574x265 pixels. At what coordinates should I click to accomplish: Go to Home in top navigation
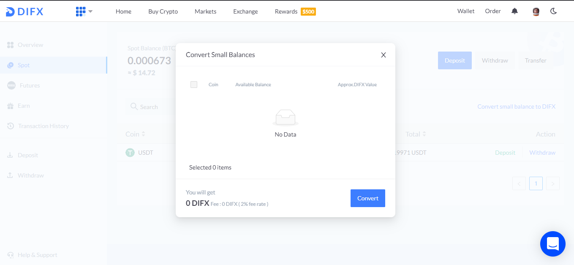point(123,11)
